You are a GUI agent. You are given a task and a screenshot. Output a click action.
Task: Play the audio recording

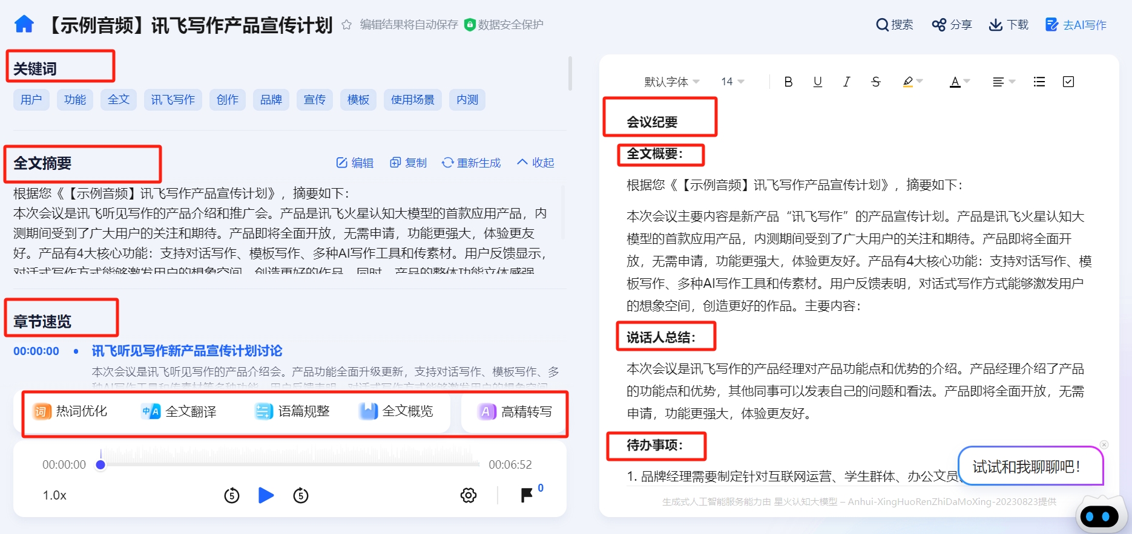coord(266,495)
